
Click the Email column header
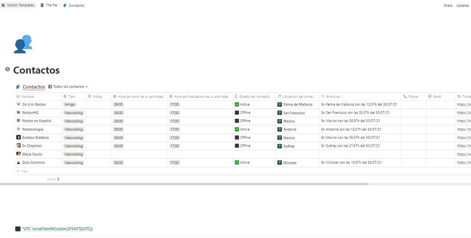click(x=441, y=97)
